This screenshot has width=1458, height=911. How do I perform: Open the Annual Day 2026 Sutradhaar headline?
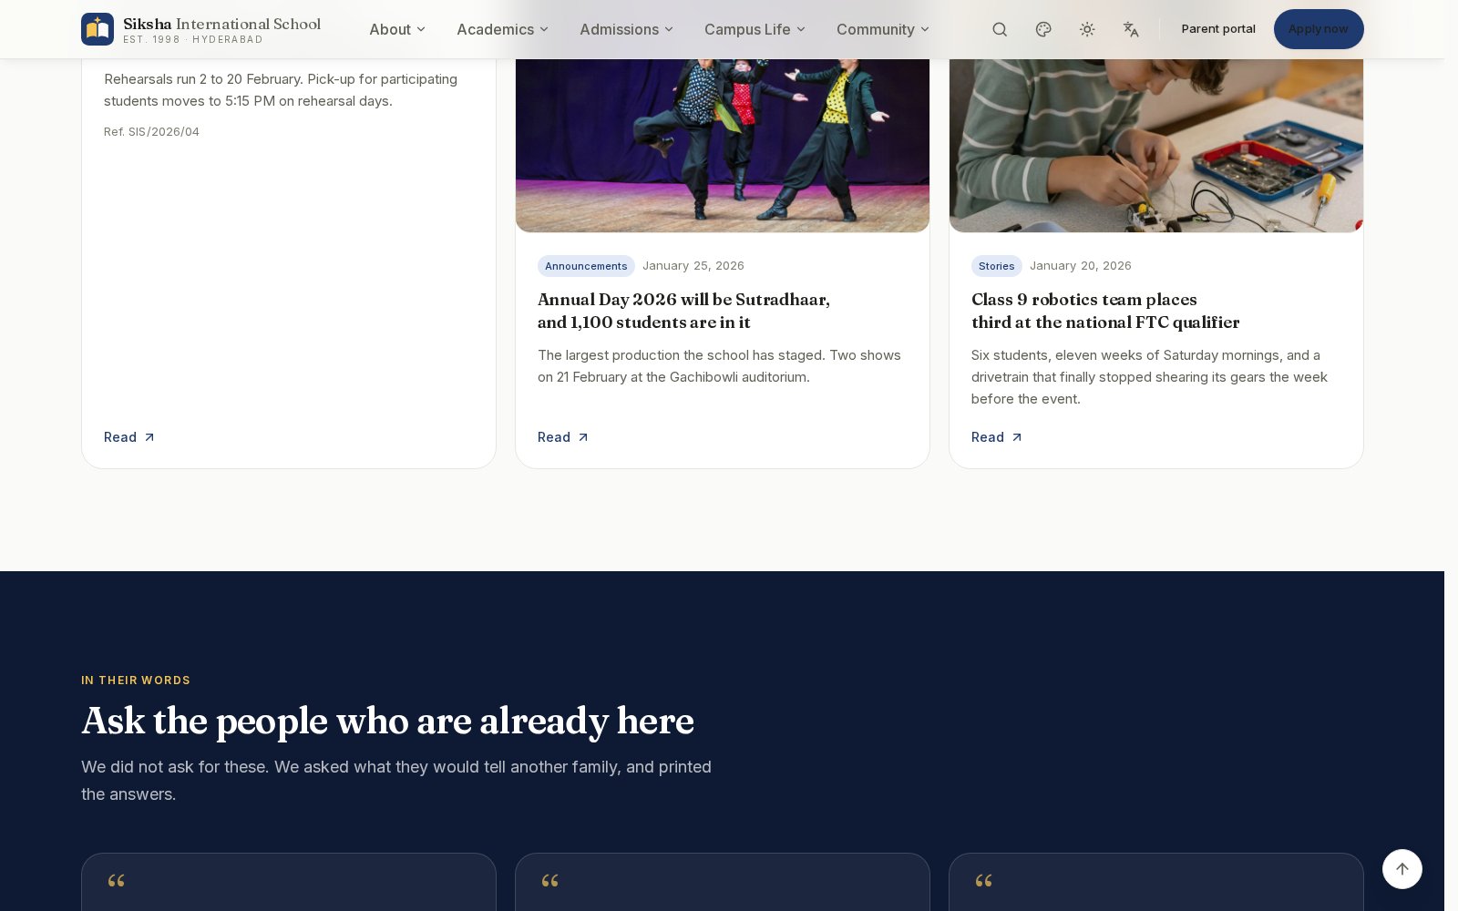click(683, 311)
